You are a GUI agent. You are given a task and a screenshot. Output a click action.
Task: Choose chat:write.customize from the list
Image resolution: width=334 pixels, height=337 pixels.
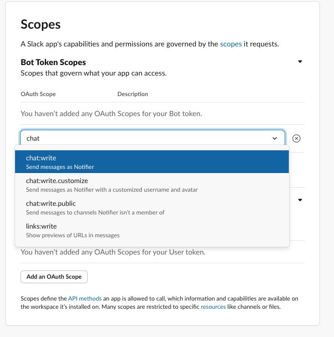pos(152,185)
